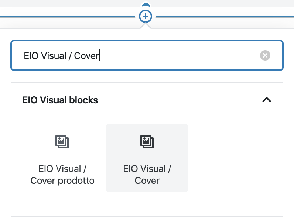The height and width of the screenshot is (220, 294).
Task: Click the up arrow beside EIO Visual blocks
Action: pos(267,100)
